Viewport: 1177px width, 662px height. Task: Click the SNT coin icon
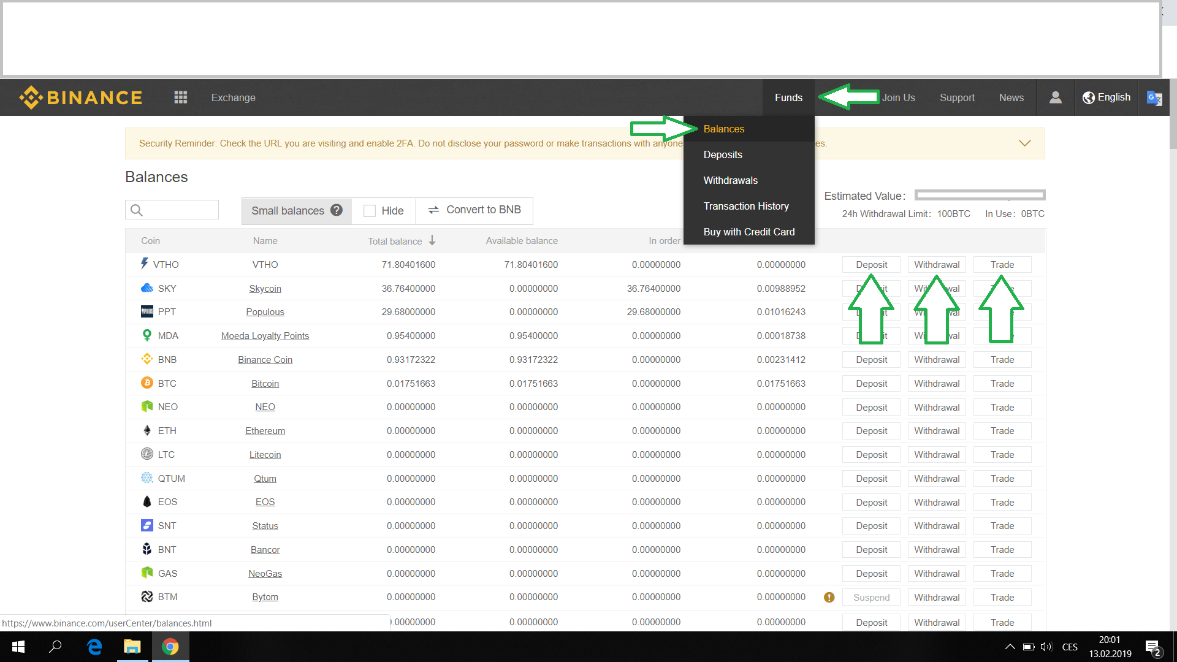point(147,525)
